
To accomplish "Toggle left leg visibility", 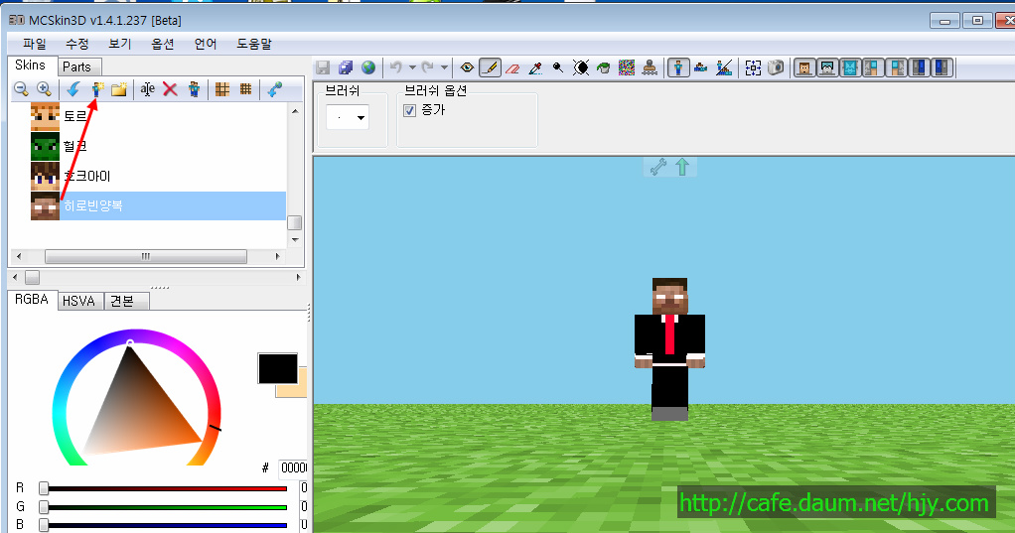I will click(920, 67).
